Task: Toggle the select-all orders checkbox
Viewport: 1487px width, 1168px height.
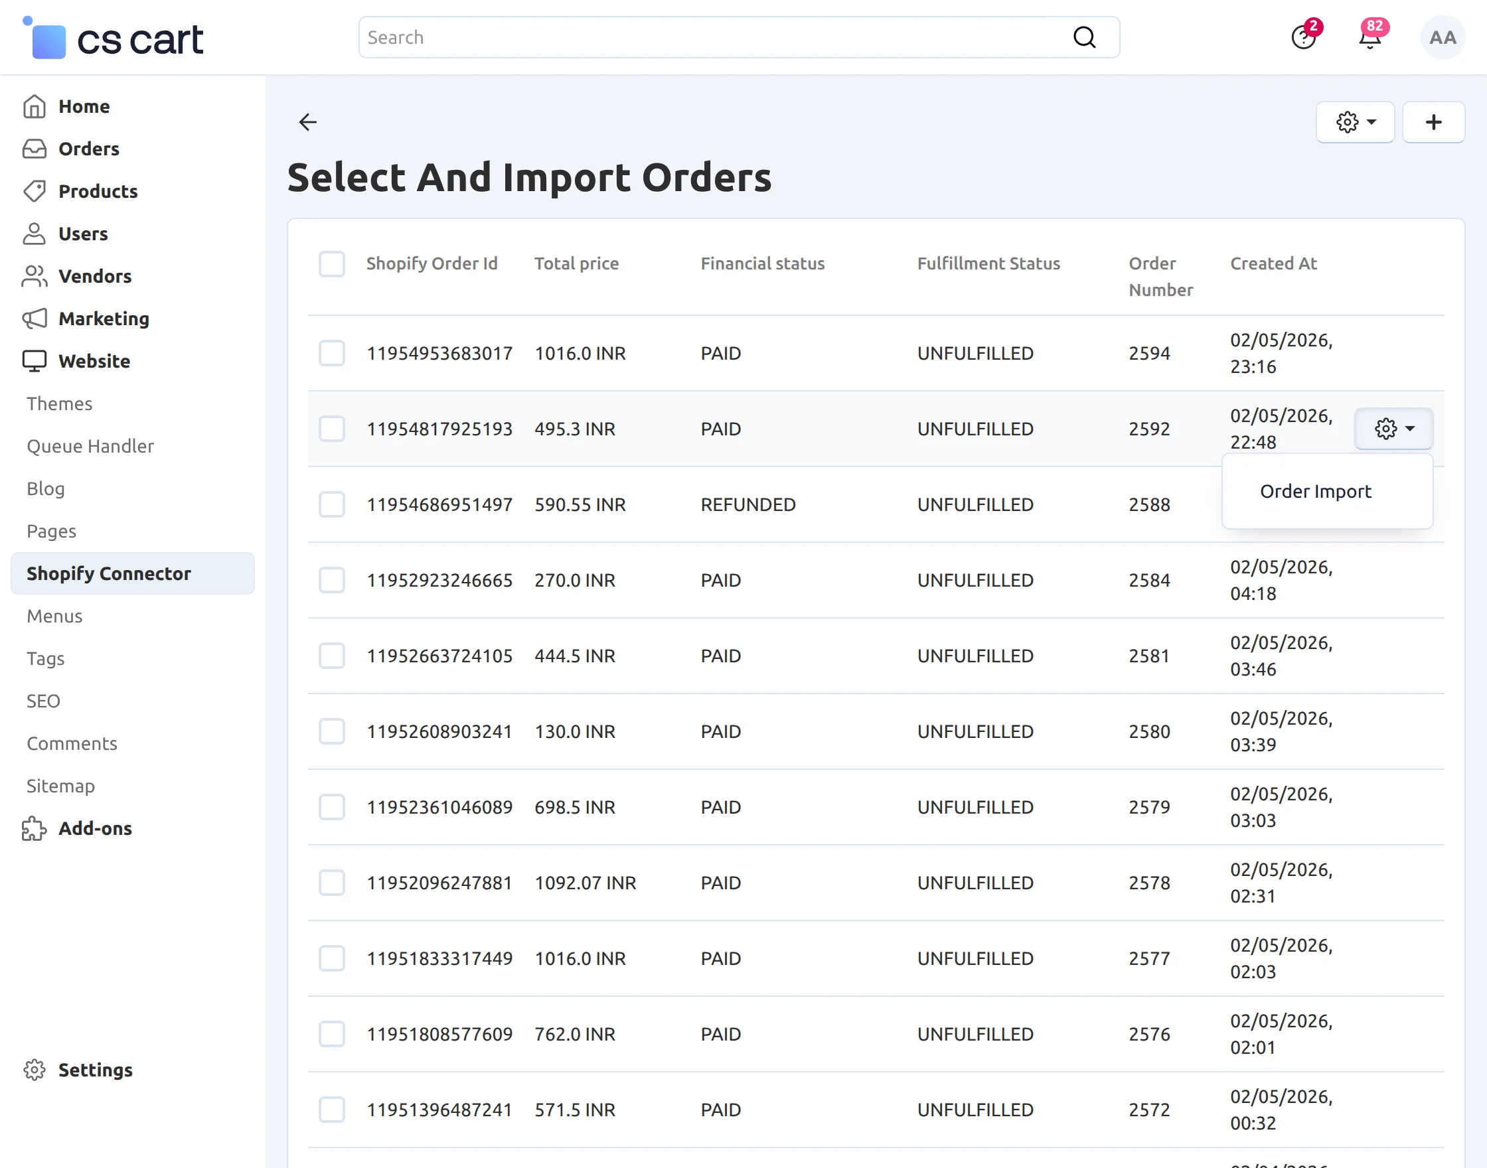Action: click(x=332, y=263)
